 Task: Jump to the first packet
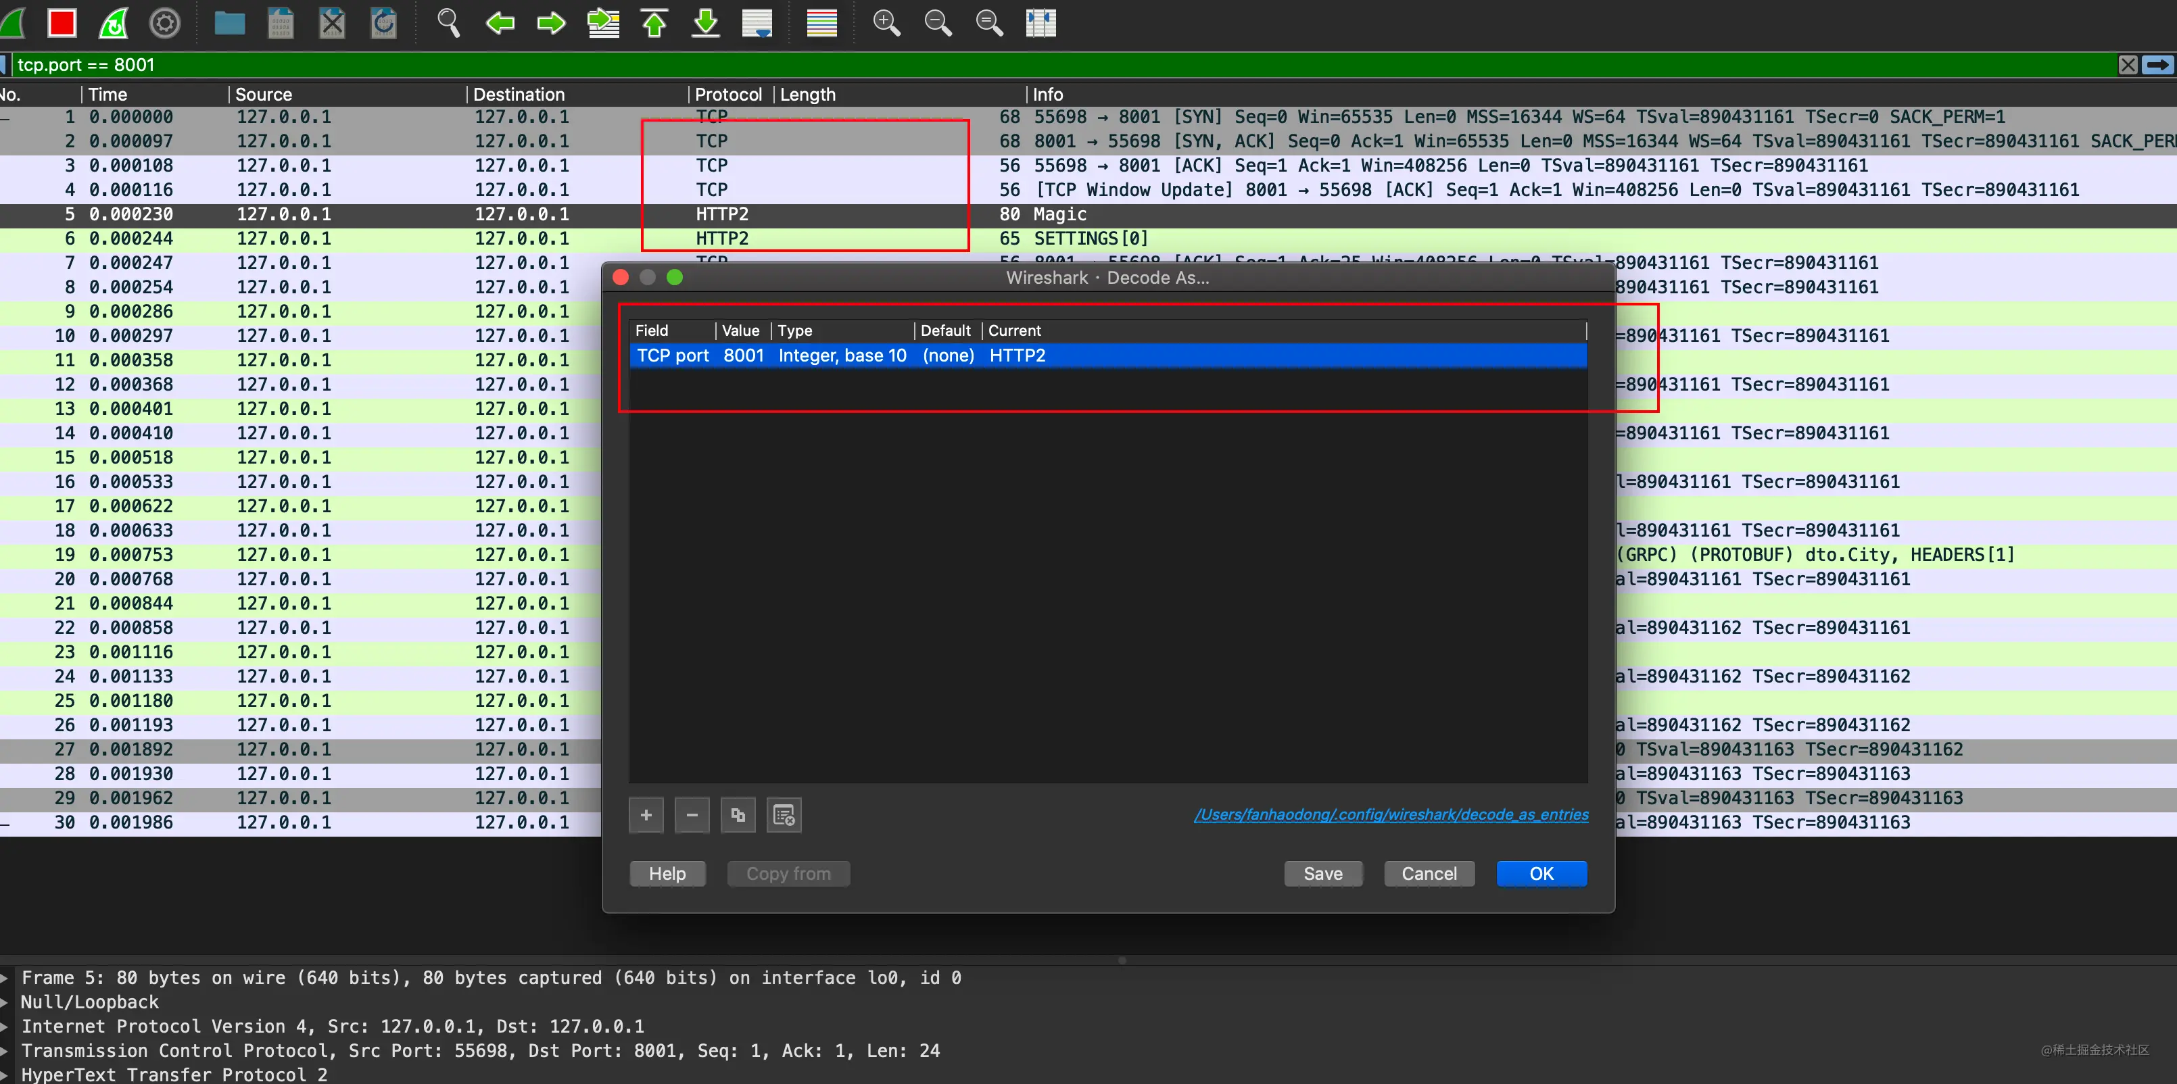pos(655,23)
